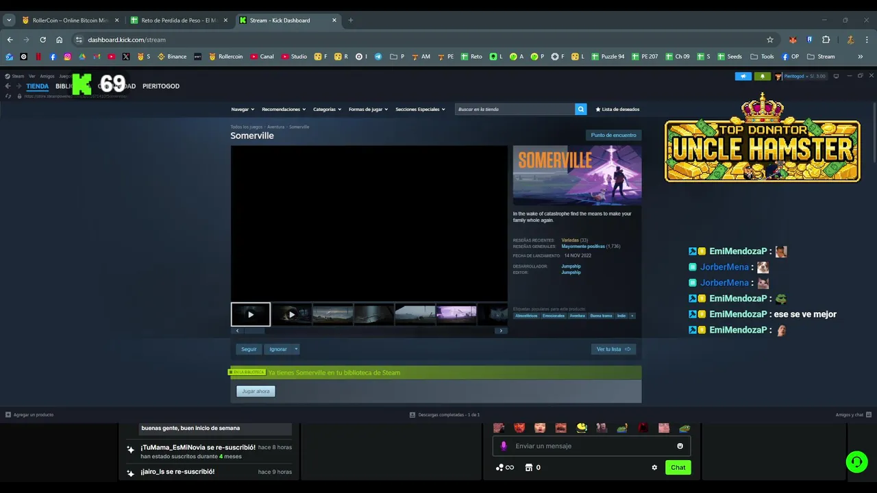Open the Stream bookmarks folder
Viewport: 877px width, 493px height.
[x=821, y=57]
